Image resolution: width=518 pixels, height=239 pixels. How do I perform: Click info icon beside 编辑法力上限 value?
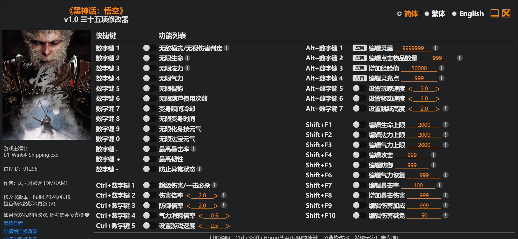click(446, 135)
